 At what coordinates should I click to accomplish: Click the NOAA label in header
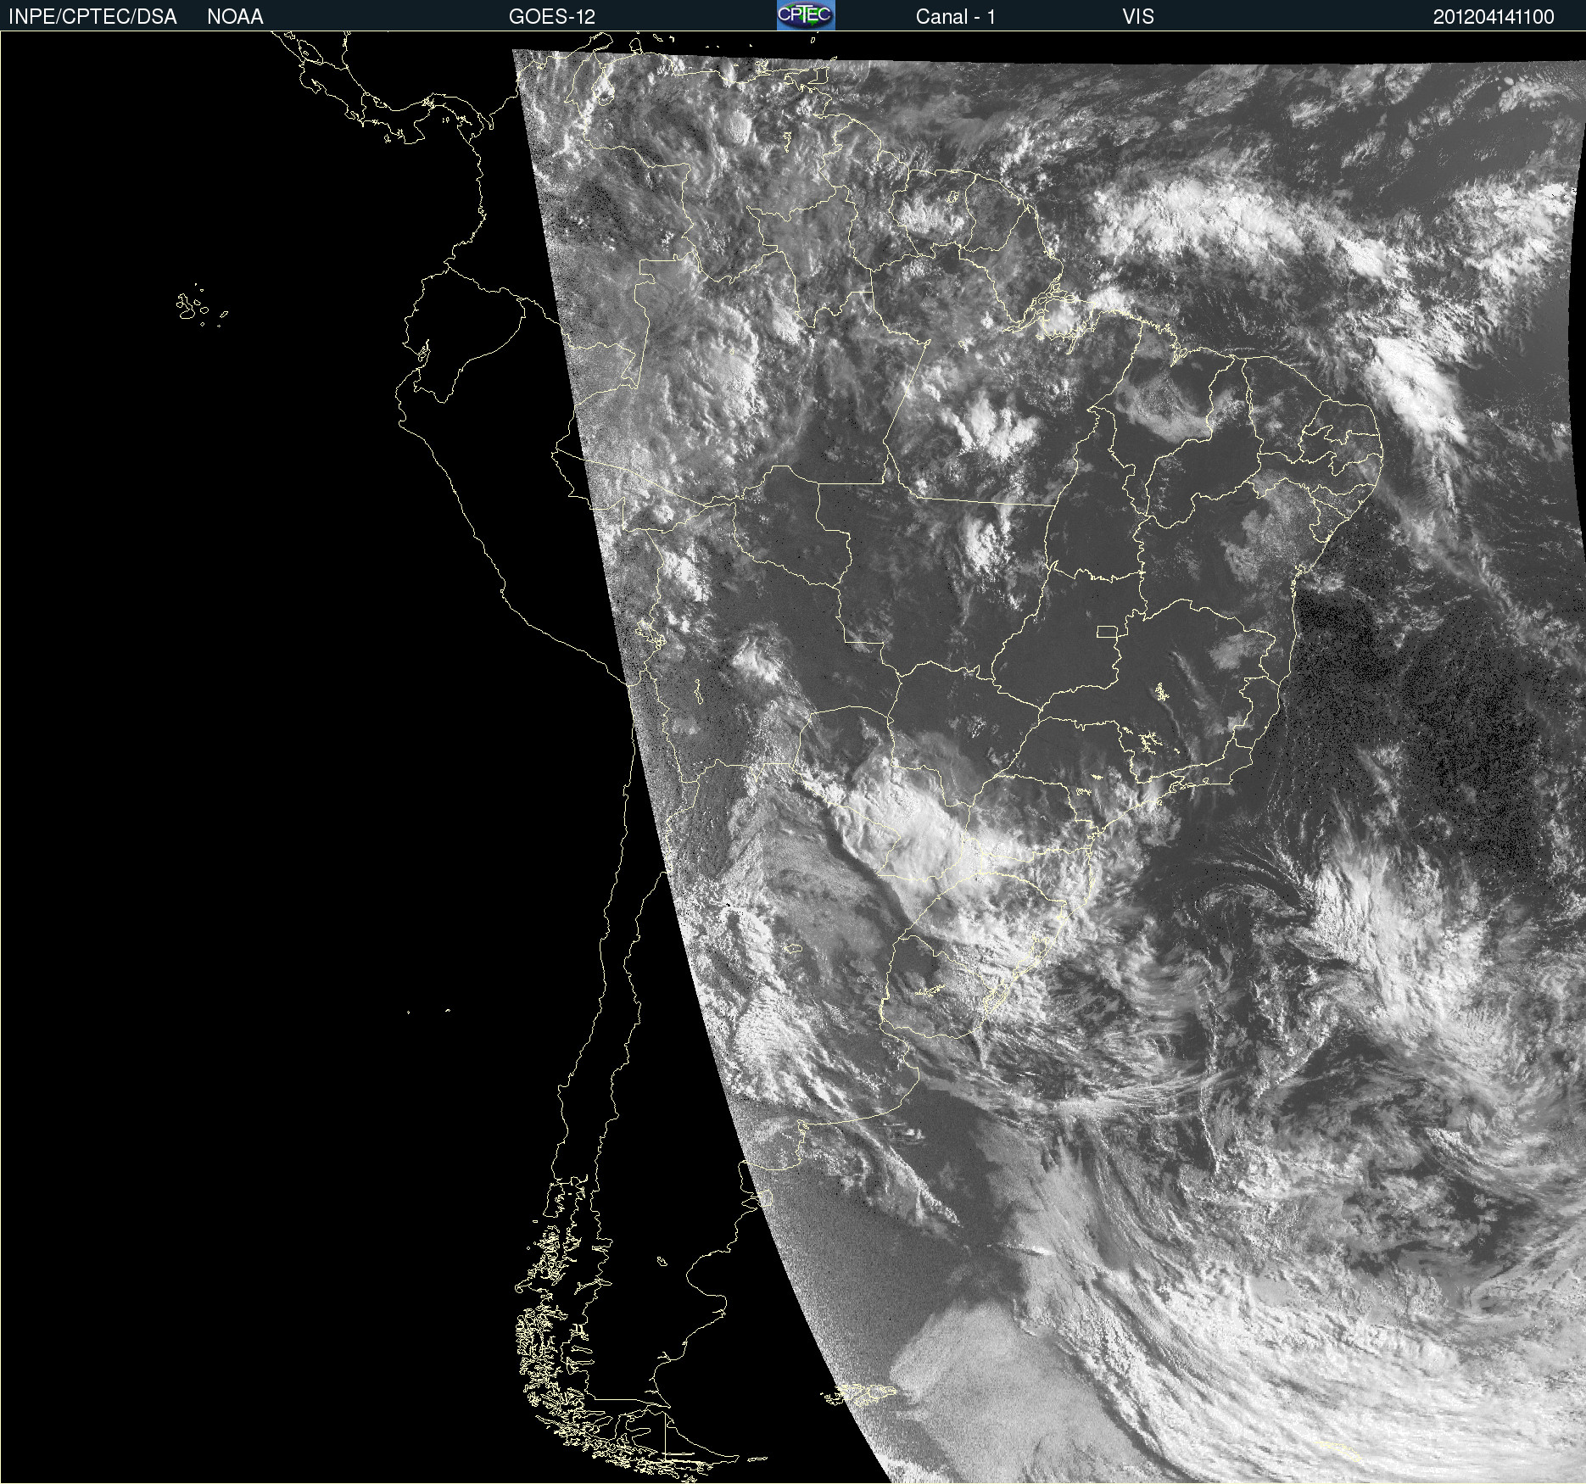pyautogui.click(x=235, y=17)
